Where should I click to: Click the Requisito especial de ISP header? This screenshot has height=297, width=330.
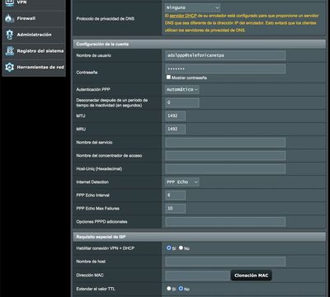pos(200,237)
